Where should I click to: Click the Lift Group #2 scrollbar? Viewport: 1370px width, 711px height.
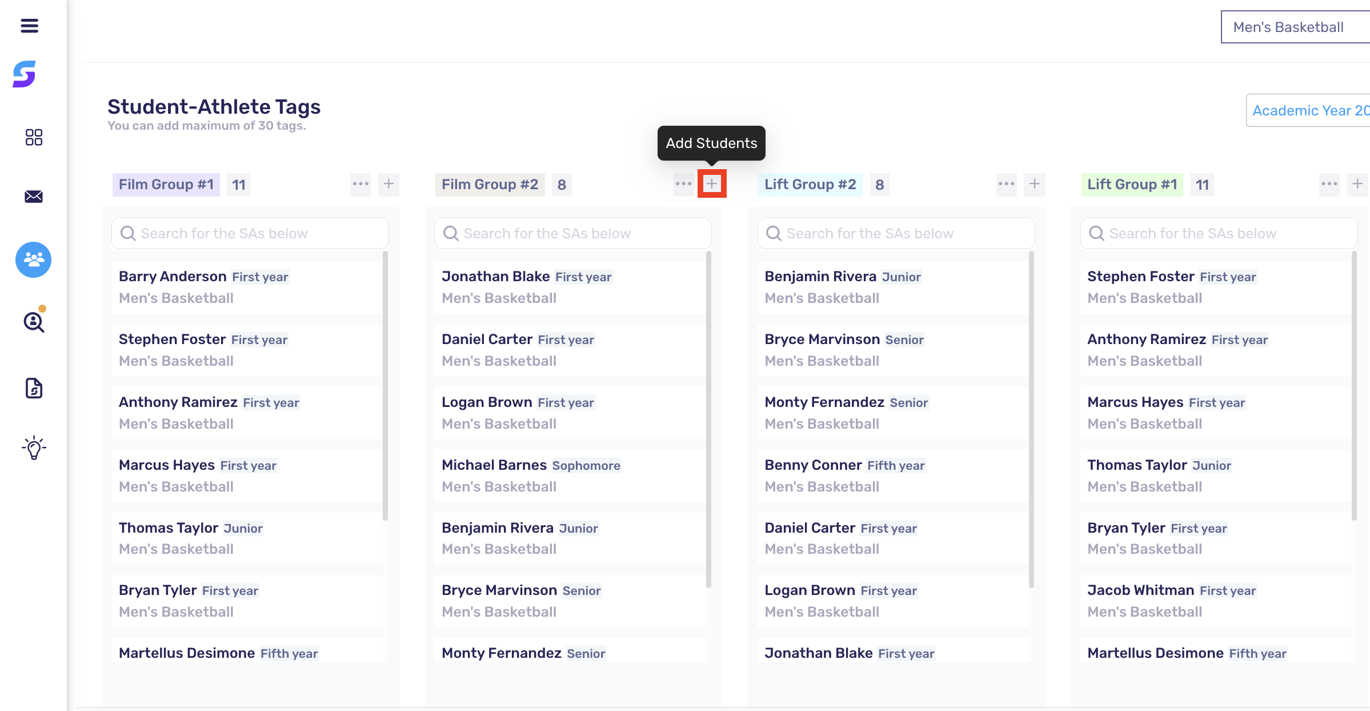tap(1031, 420)
